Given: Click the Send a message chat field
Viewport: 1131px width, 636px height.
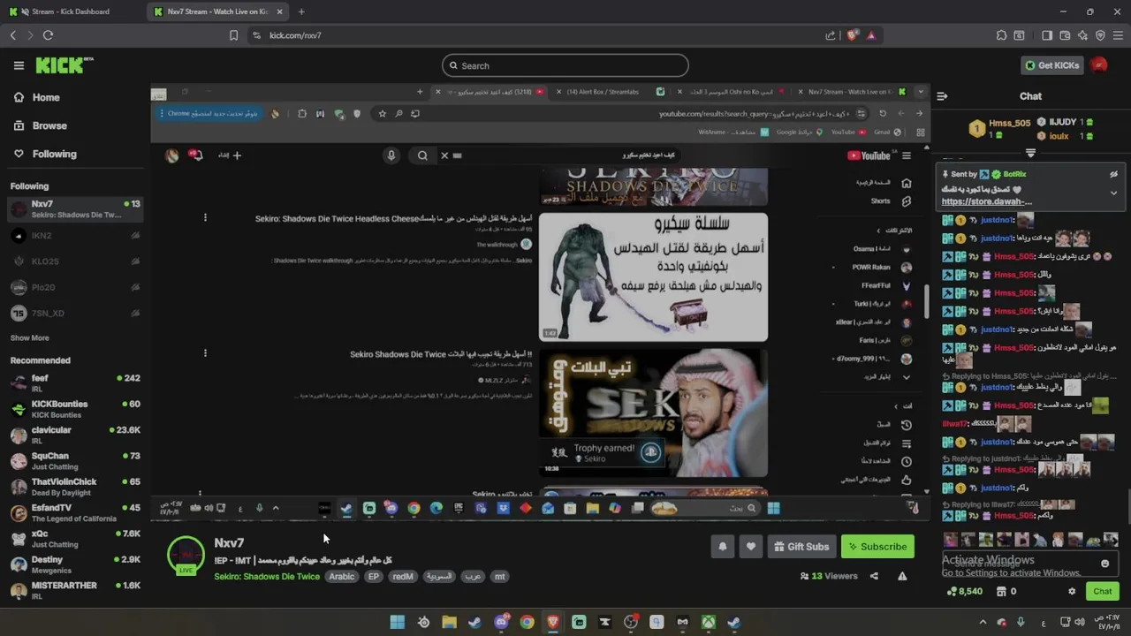Looking at the screenshot, I should click(x=1030, y=564).
